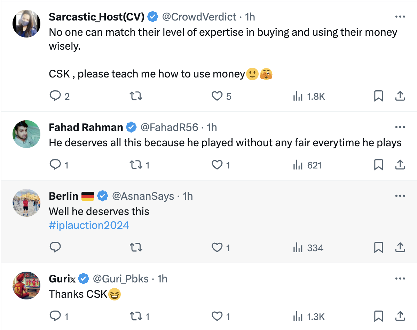Like Berlin's 'Well he deserves this' tweet
The height and width of the screenshot is (330, 417).
[x=217, y=248]
